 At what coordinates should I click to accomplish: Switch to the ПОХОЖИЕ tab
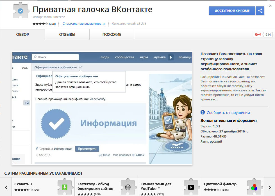coord(112,34)
